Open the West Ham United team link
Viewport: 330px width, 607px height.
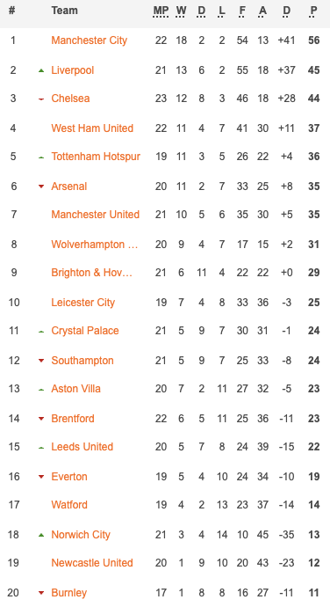pyautogui.click(x=92, y=128)
